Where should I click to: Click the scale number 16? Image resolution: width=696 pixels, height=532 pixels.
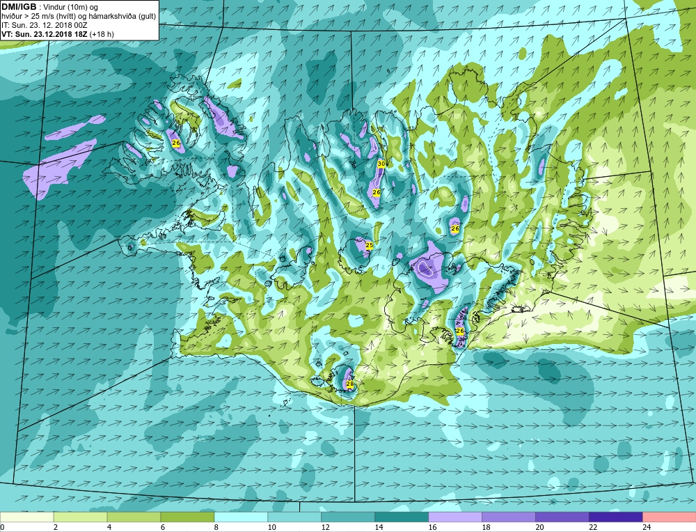coord(432,527)
